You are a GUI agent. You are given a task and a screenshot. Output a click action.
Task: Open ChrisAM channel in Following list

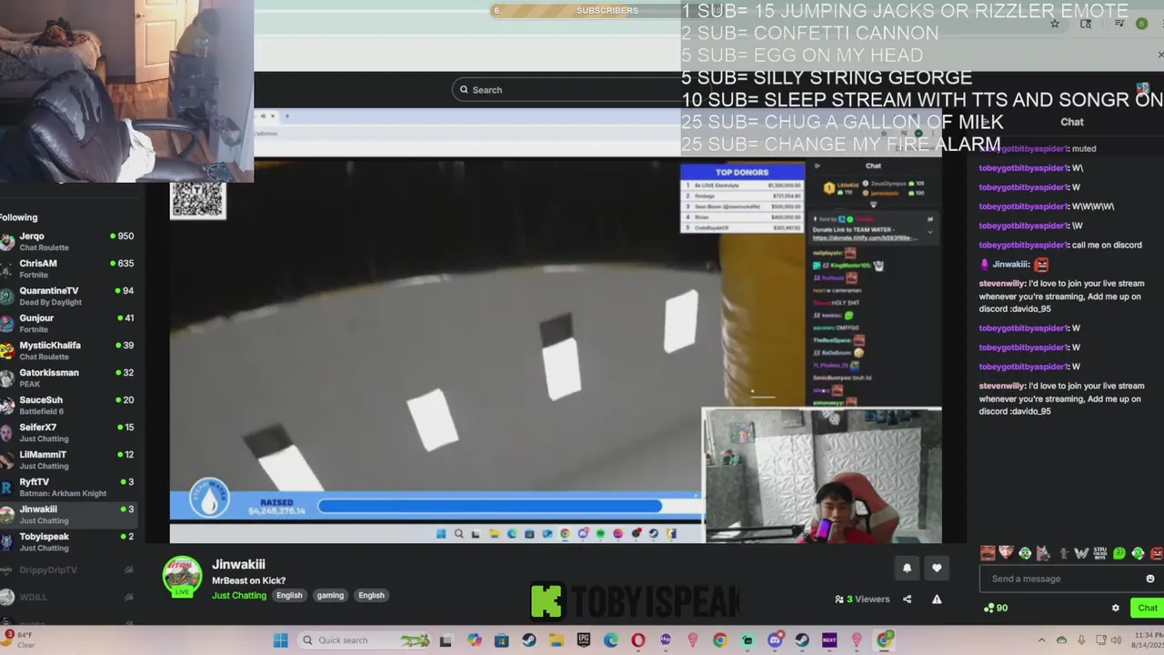point(68,268)
